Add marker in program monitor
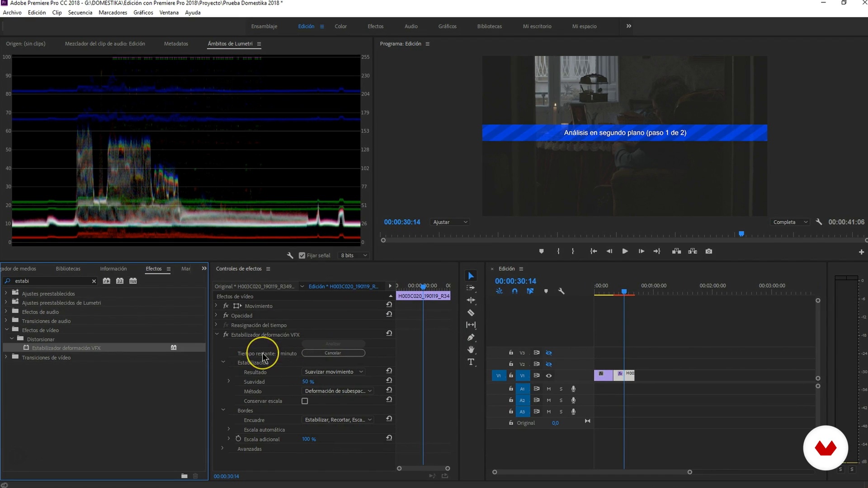This screenshot has height=488, width=868. [x=541, y=251]
